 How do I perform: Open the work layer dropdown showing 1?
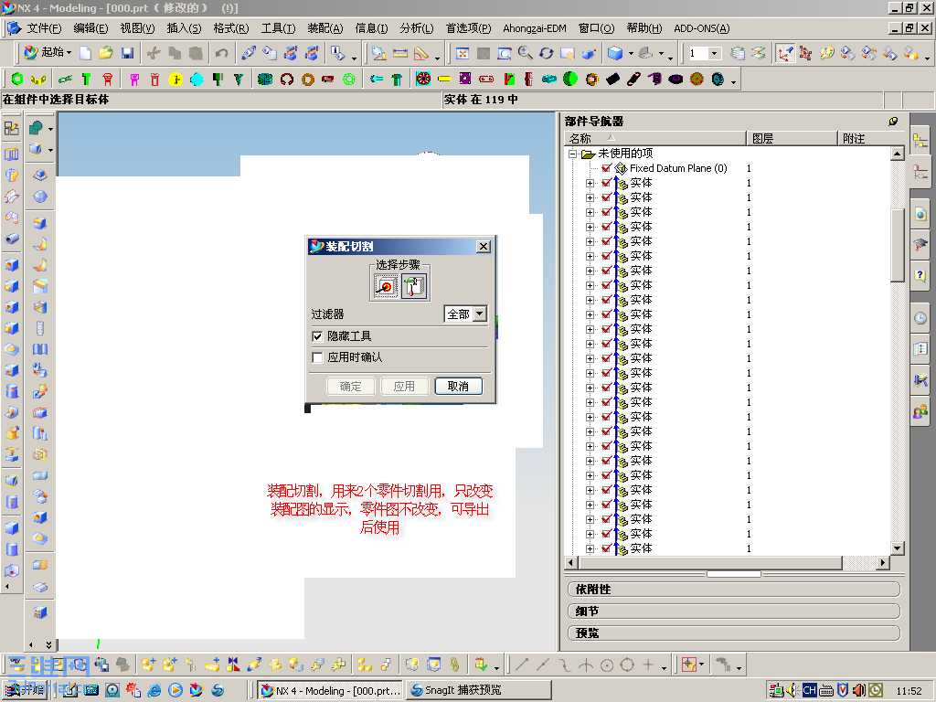[x=704, y=53]
